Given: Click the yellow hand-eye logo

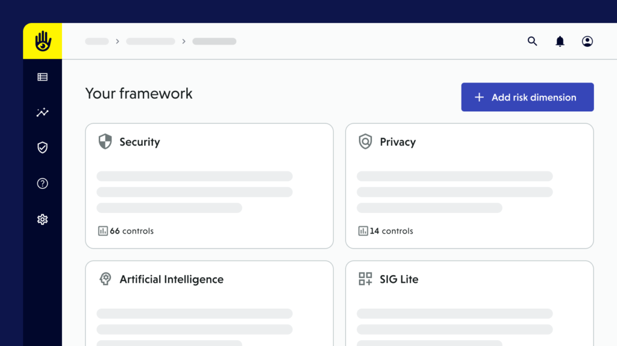Looking at the screenshot, I should click(42, 41).
